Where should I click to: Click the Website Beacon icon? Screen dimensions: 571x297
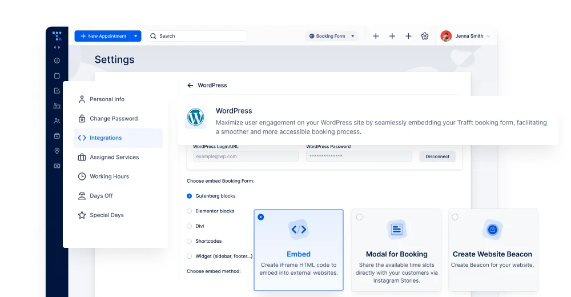point(492,230)
